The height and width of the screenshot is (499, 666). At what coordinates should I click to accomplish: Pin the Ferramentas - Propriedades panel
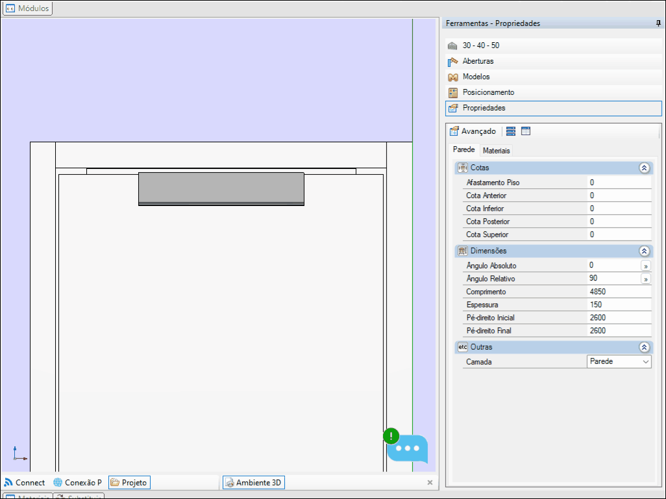[658, 23]
